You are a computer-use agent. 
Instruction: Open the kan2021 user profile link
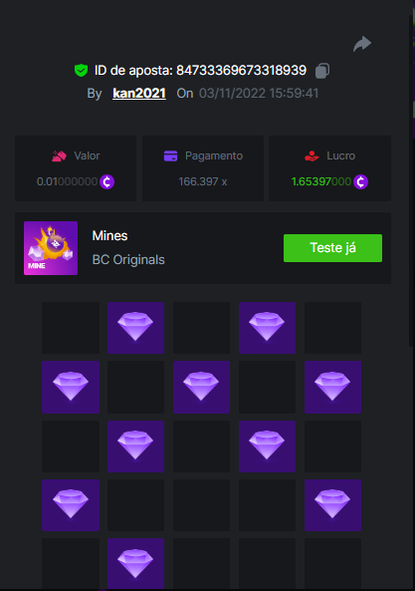[139, 93]
